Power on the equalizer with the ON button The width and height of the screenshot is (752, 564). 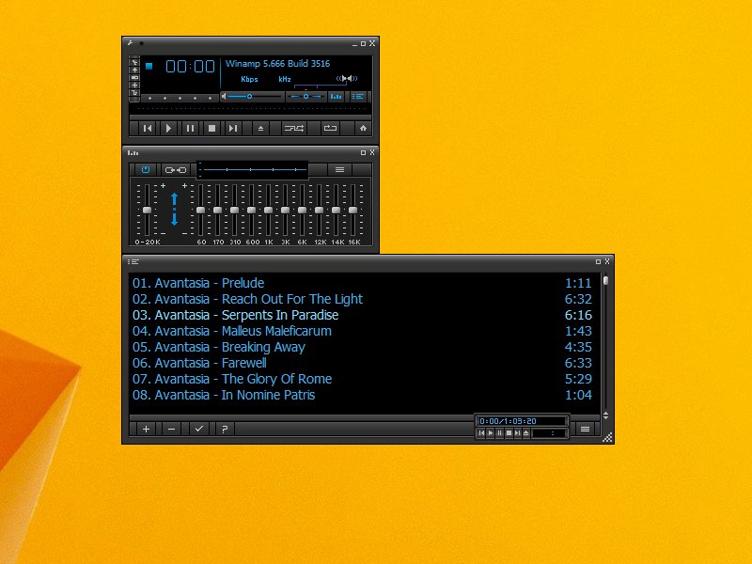(x=146, y=170)
